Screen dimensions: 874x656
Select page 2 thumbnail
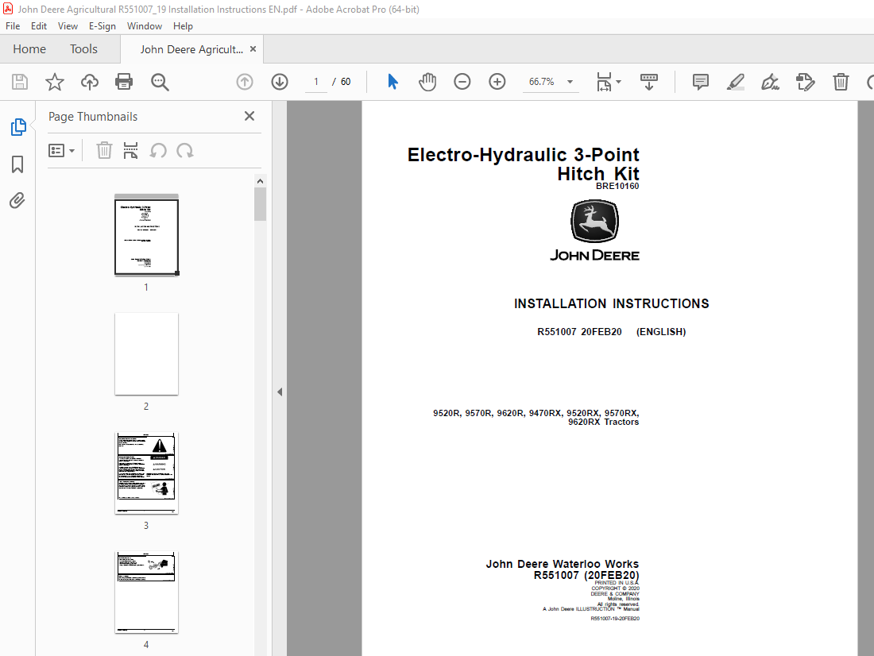[147, 354]
